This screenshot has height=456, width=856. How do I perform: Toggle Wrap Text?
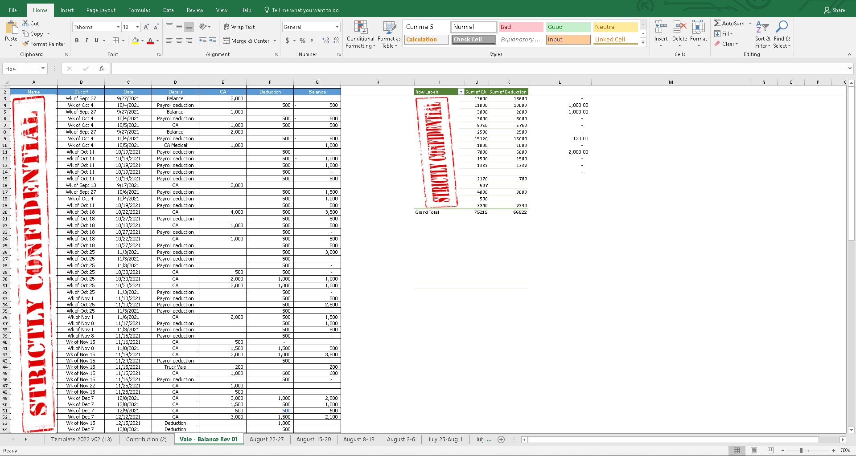point(239,27)
